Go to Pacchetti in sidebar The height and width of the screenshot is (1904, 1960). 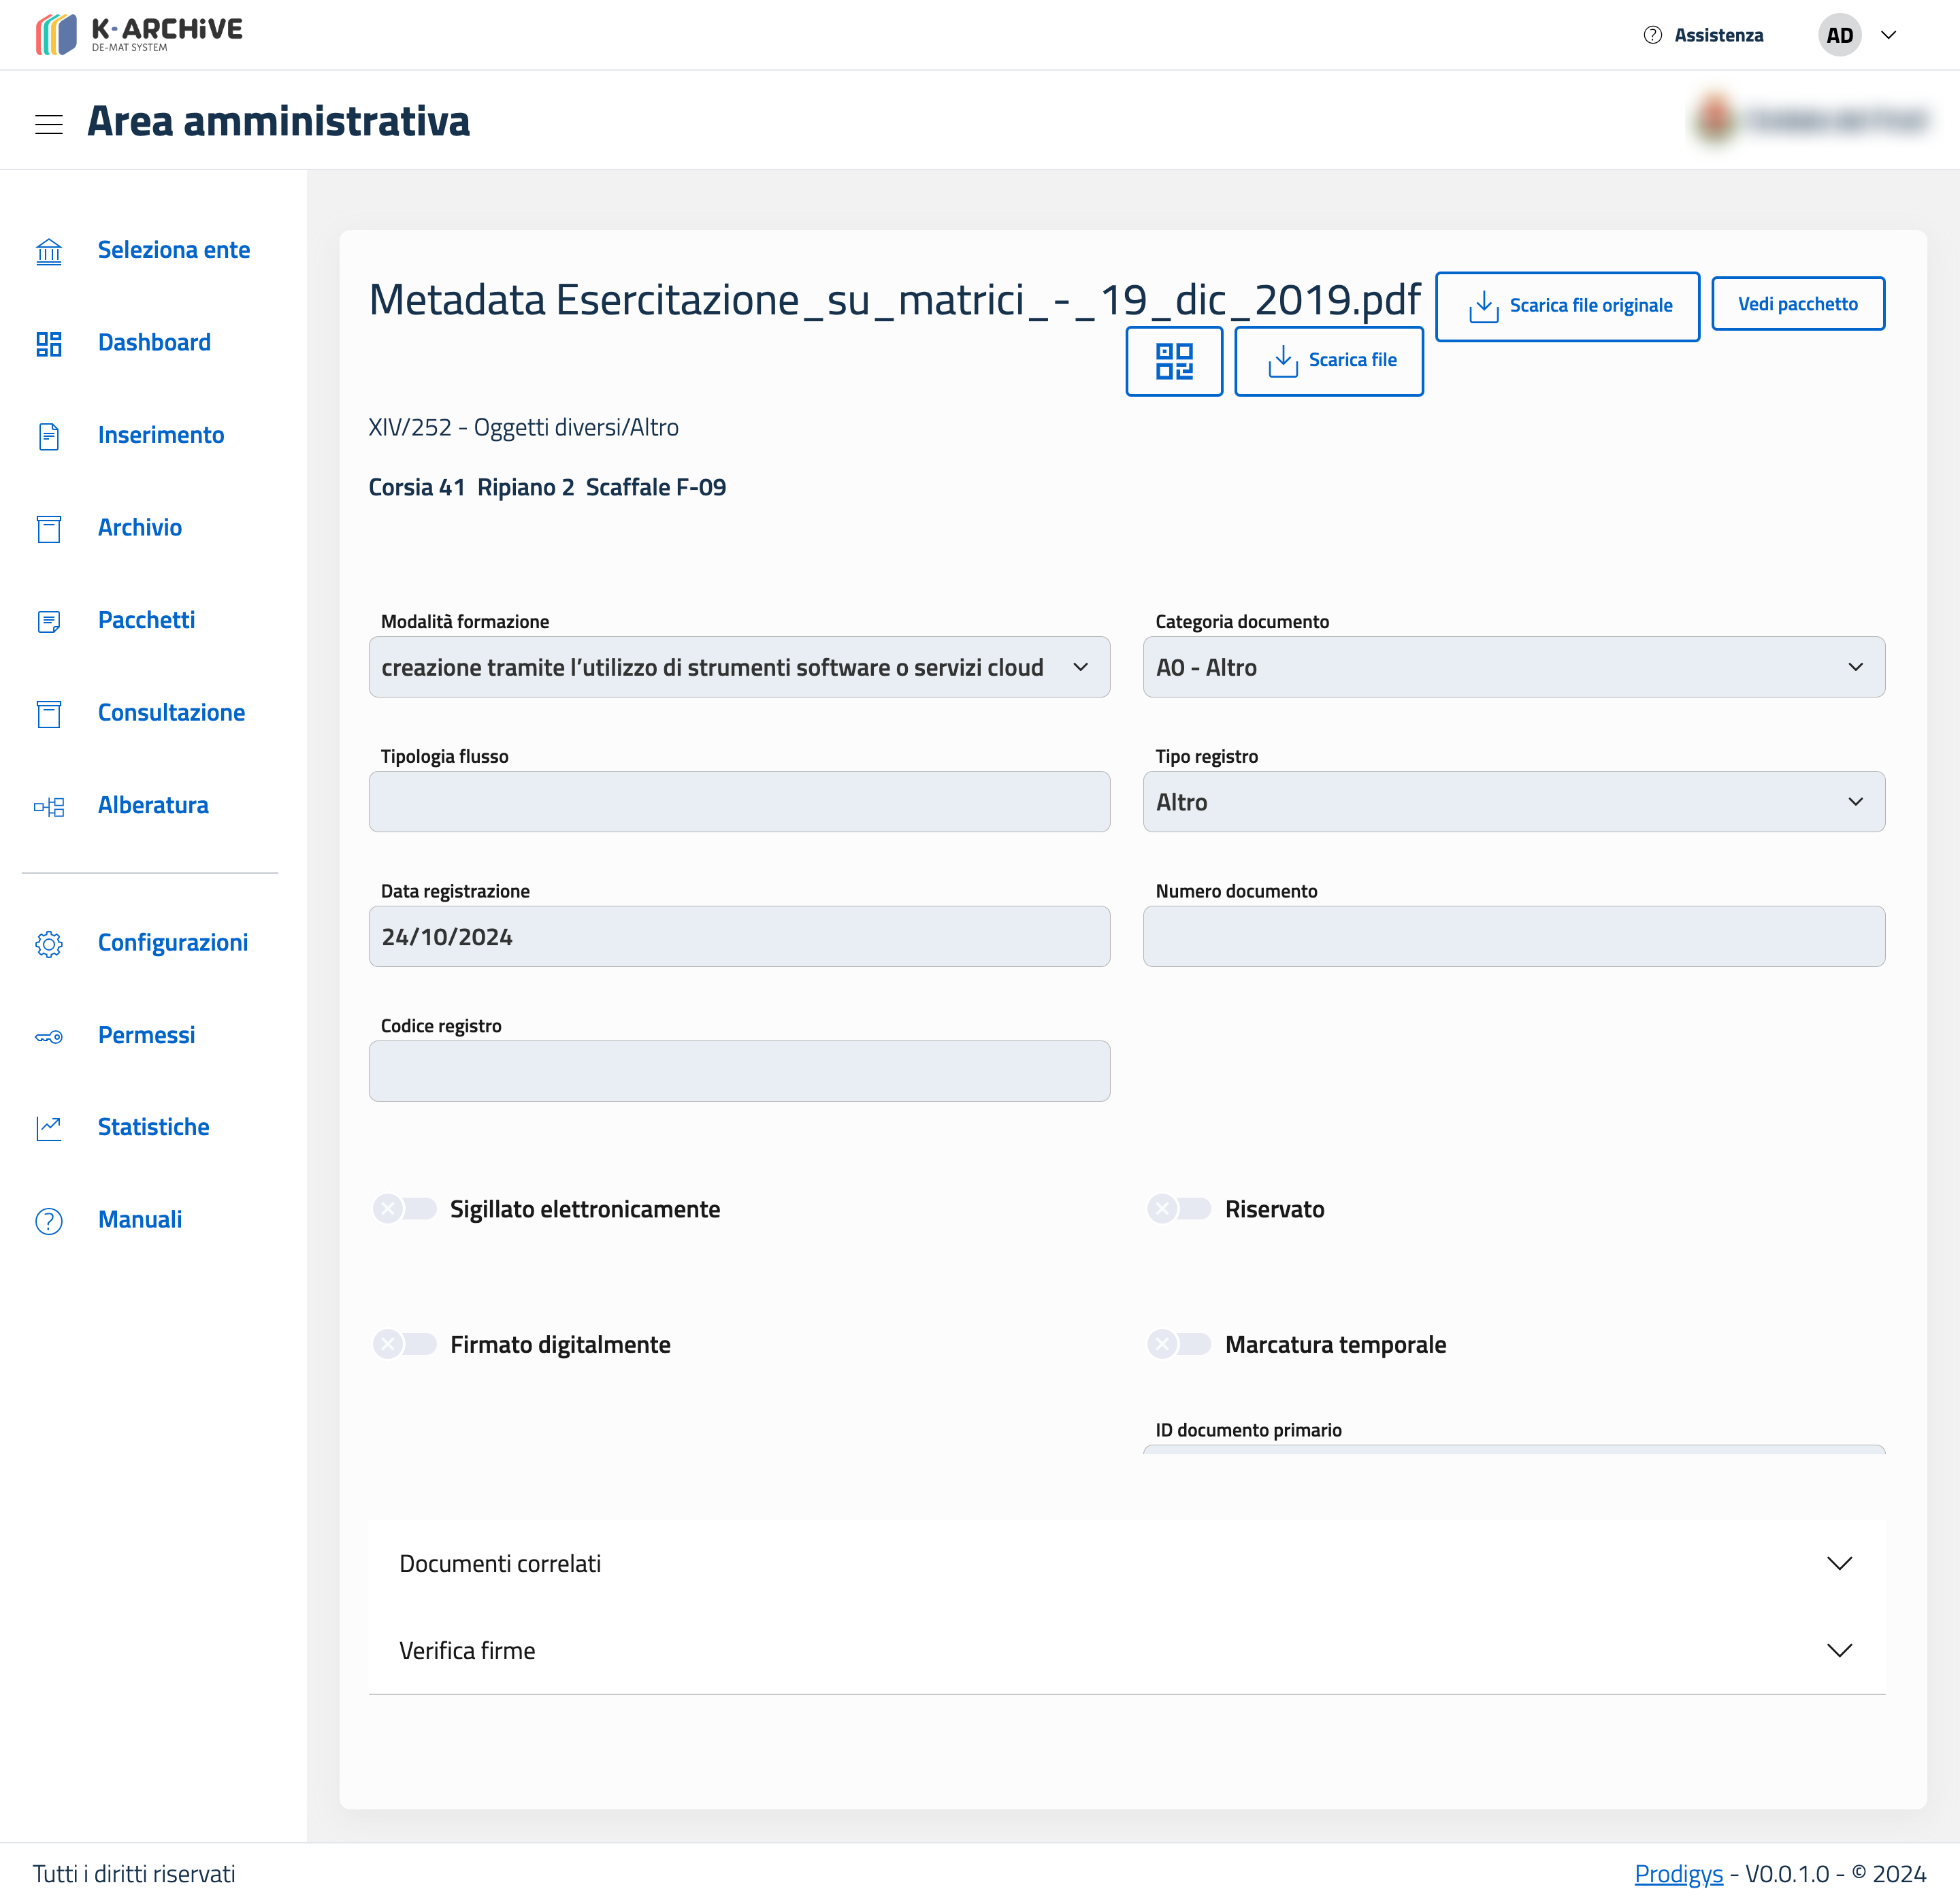[x=146, y=620]
